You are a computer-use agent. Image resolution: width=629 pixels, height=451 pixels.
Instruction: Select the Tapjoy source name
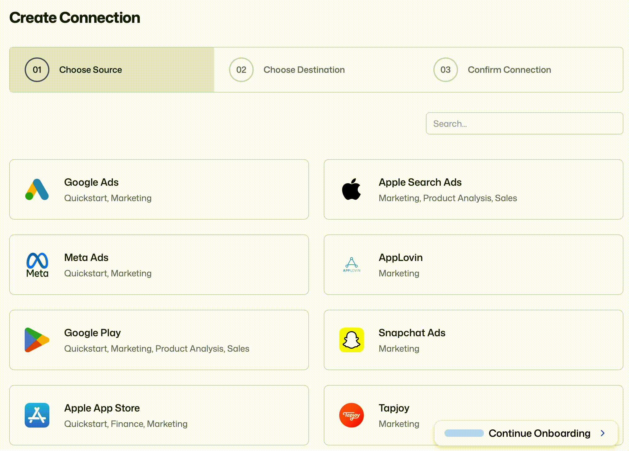tap(394, 408)
